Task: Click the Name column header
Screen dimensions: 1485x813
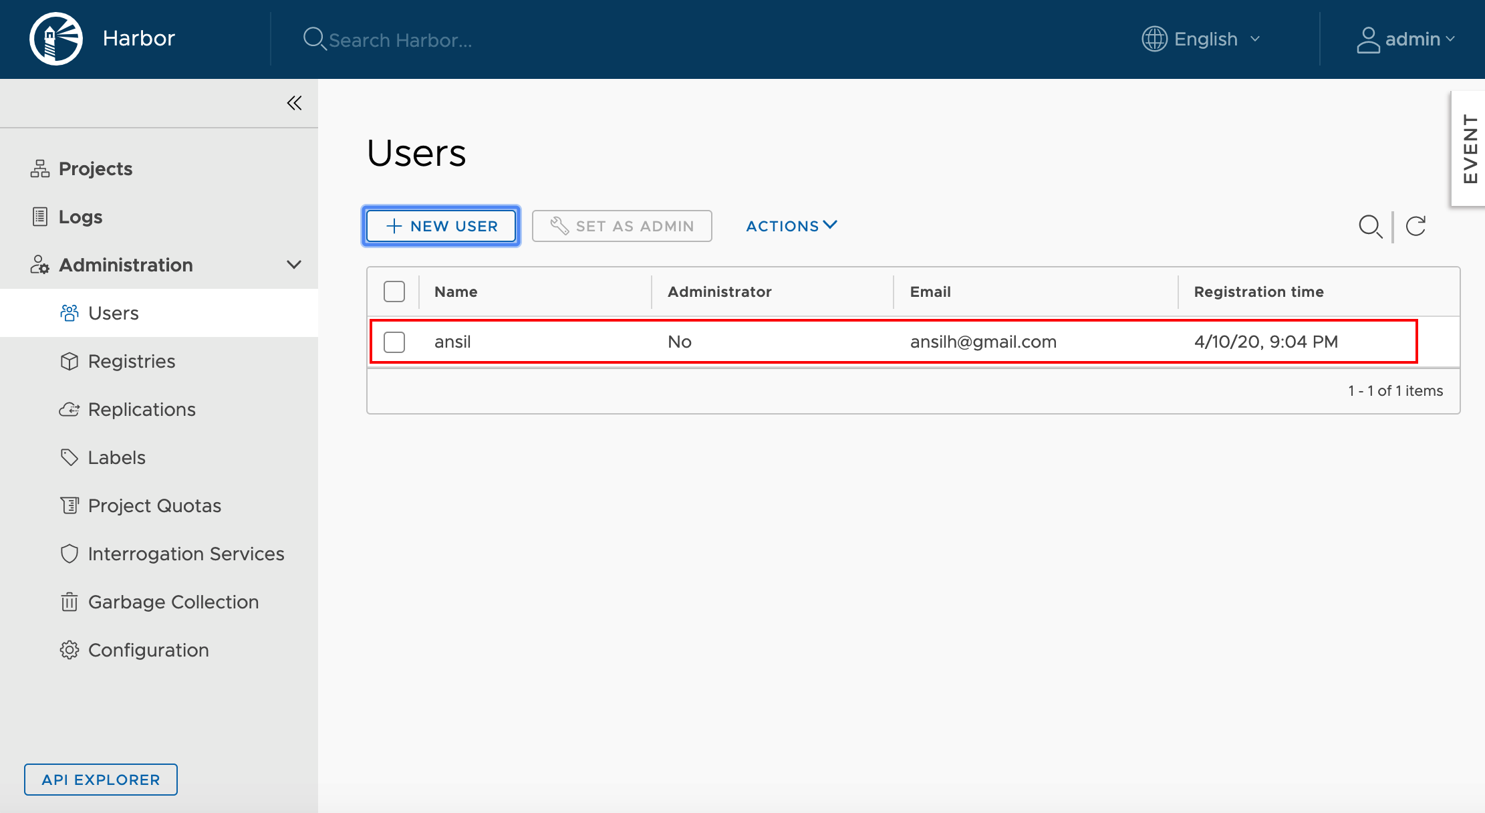Action: [x=456, y=292]
